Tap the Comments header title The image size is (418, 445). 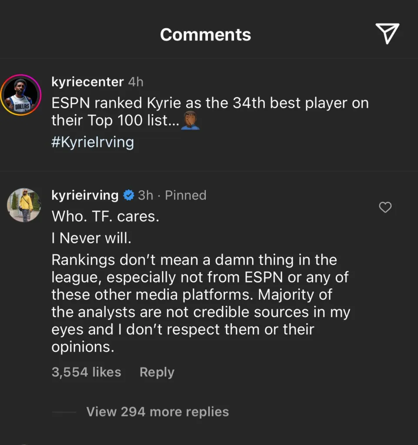click(x=205, y=35)
